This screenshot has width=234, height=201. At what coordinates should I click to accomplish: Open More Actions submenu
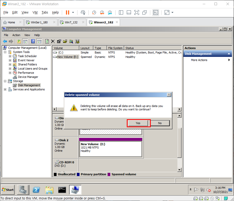tap(208, 60)
